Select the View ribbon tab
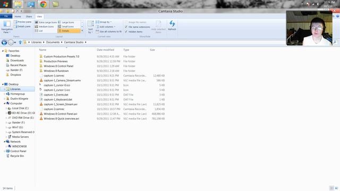340x191 pixels. coord(39,16)
